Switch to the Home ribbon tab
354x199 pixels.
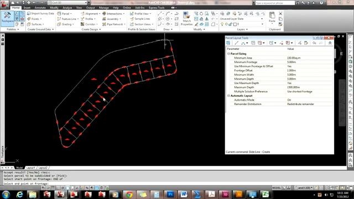click(x=15, y=8)
